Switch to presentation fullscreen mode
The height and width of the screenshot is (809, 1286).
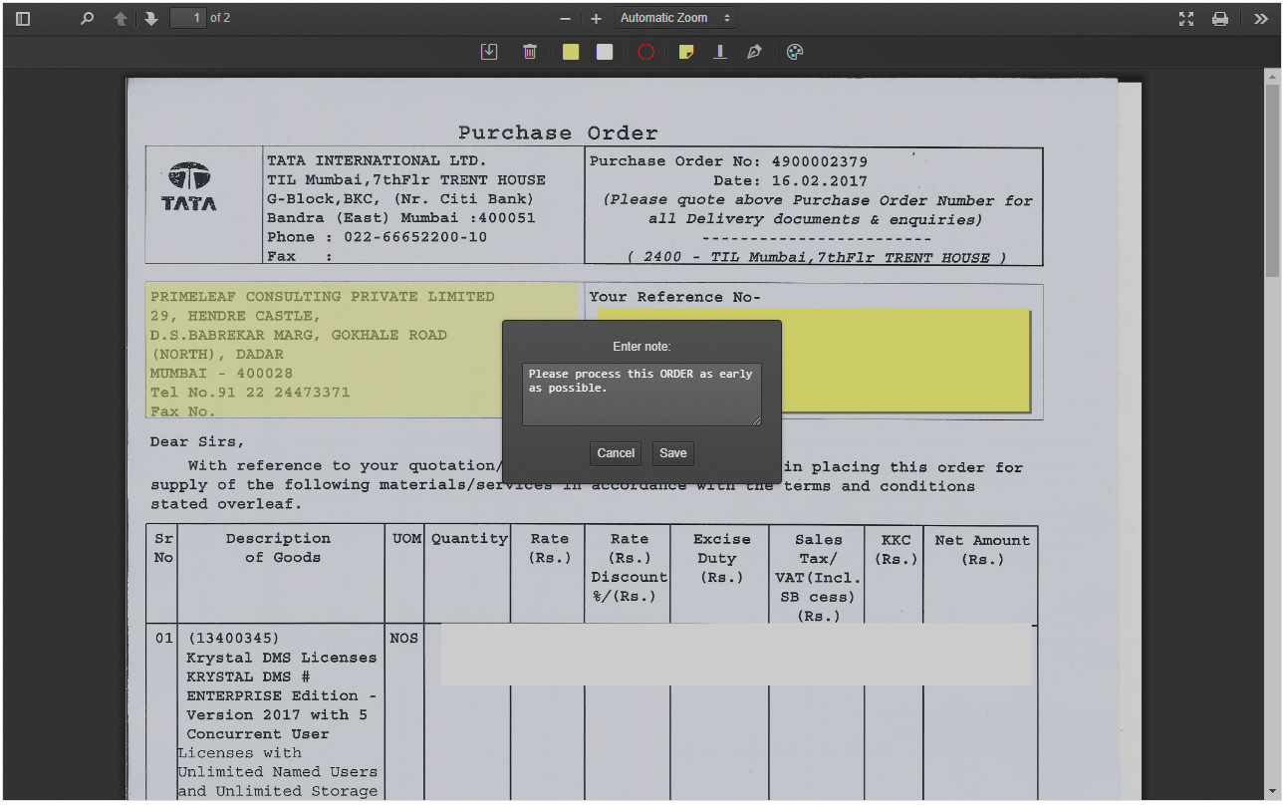(x=1186, y=19)
